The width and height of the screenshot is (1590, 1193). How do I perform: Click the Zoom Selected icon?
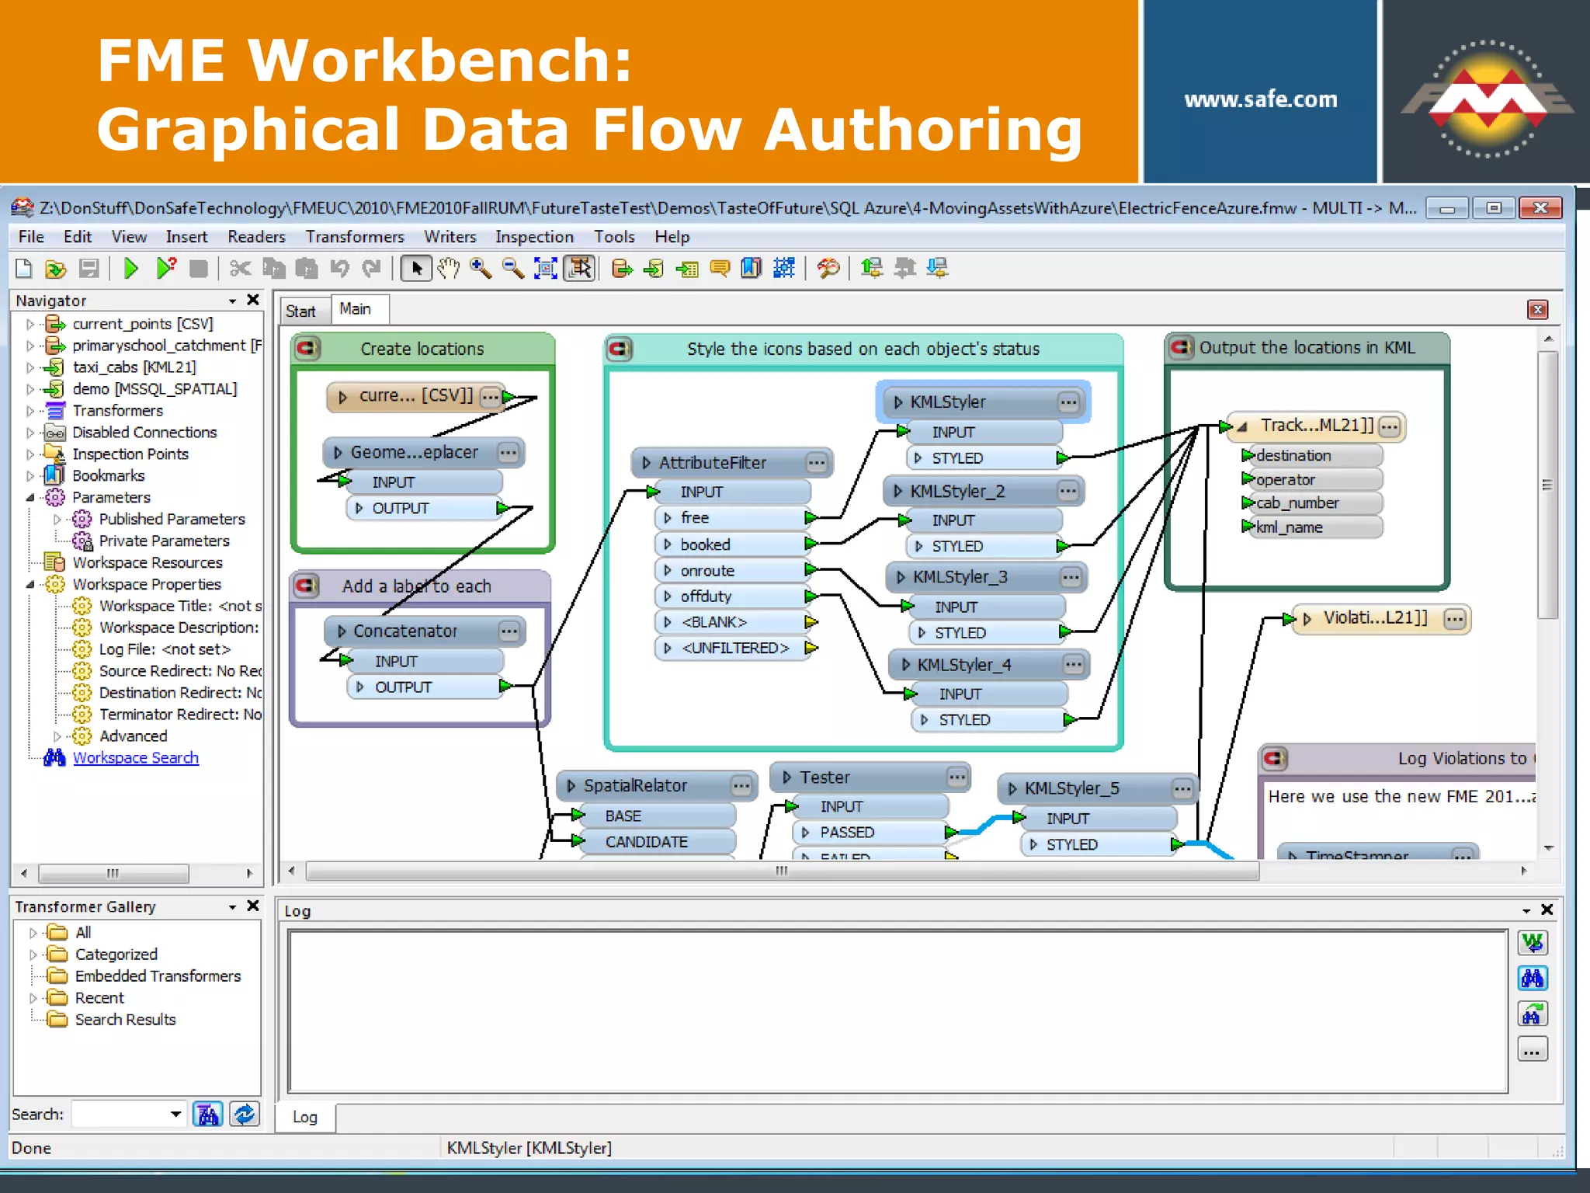(579, 269)
